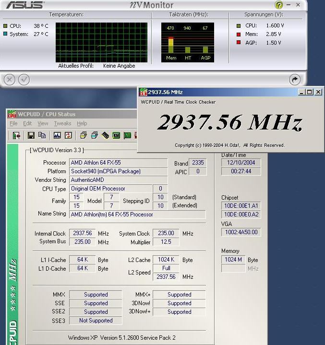Click the Chipset value 10DE:00E1.A1
Viewport: 325px width, 345px height.
pyautogui.click(x=241, y=206)
